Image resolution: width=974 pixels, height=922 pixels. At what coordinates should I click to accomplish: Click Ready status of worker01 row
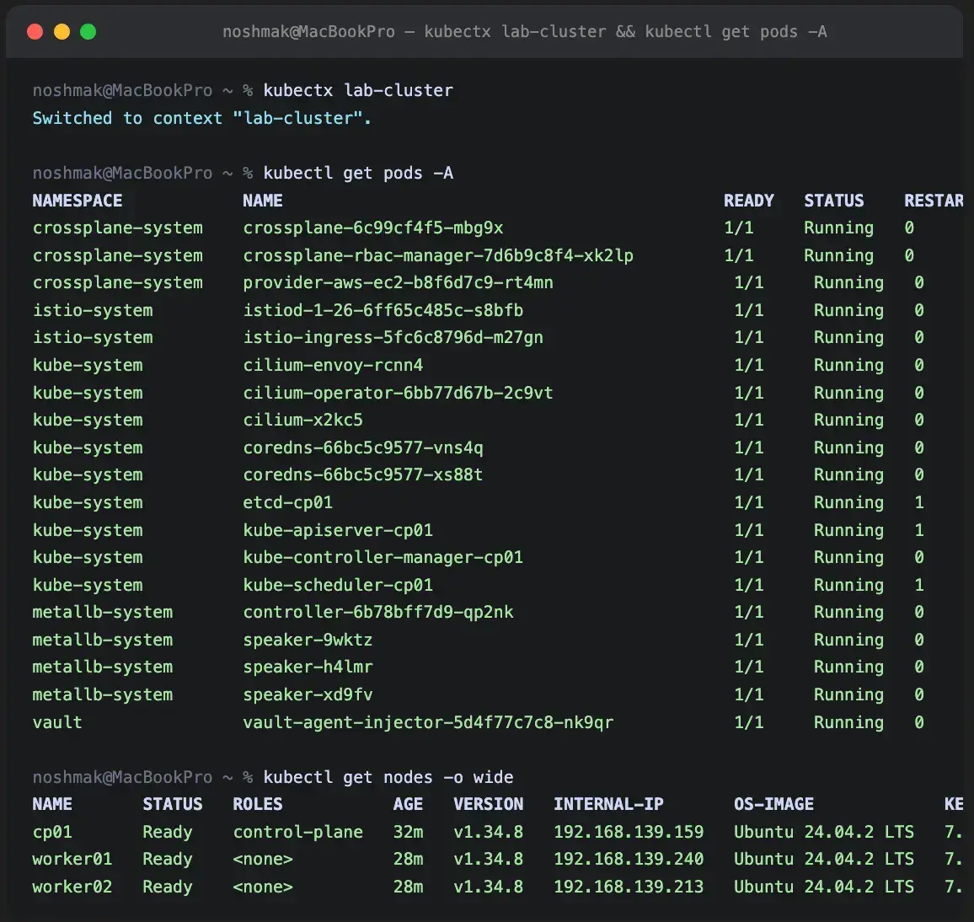167,860
